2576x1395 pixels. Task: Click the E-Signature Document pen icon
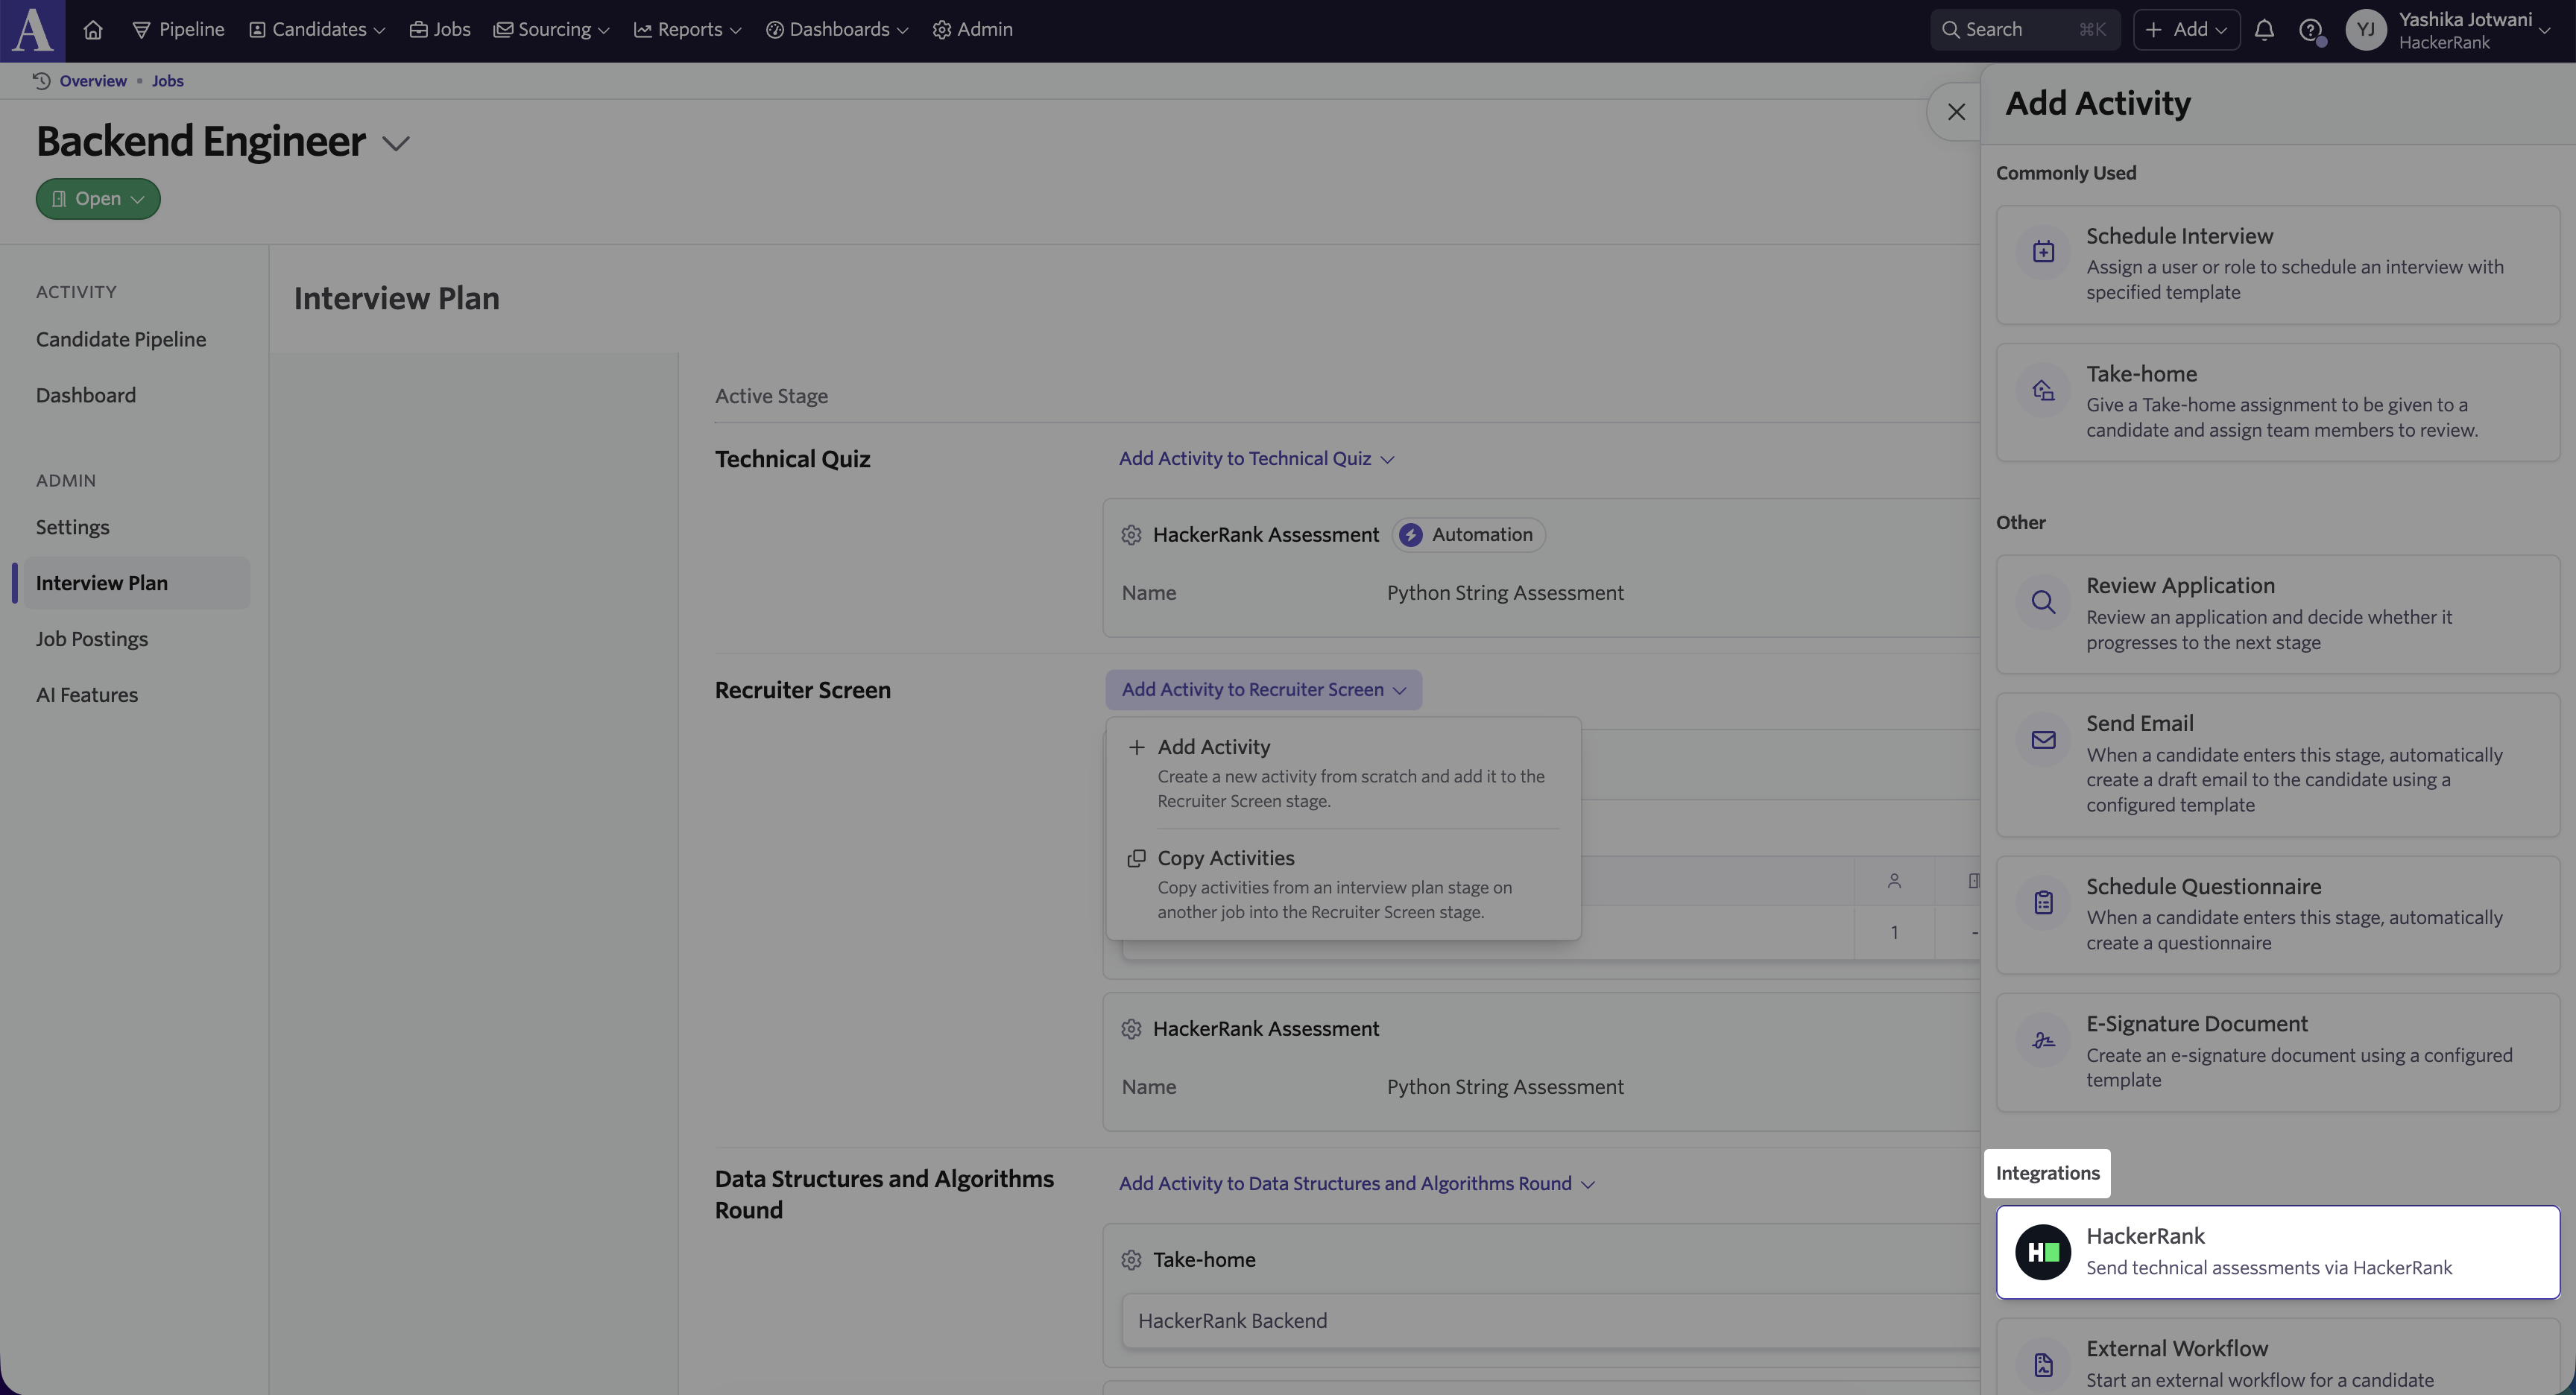click(2043, 1040)
